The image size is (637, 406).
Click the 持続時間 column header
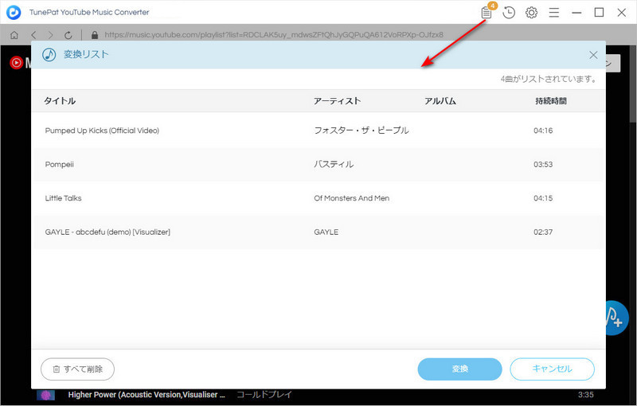tap(551, 100)
